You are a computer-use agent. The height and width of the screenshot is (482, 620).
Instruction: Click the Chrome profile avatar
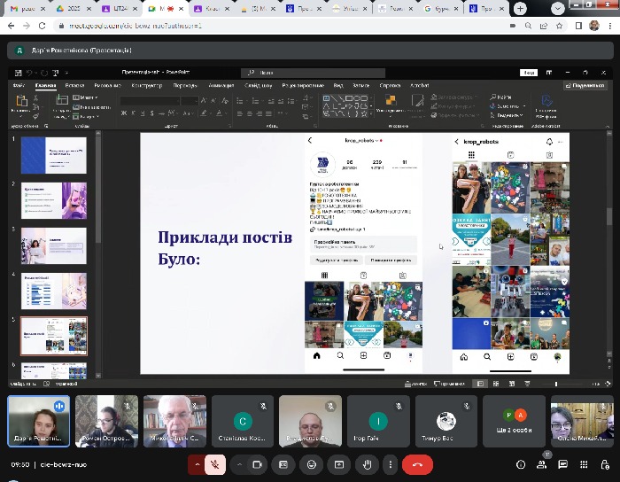(594, 26)
